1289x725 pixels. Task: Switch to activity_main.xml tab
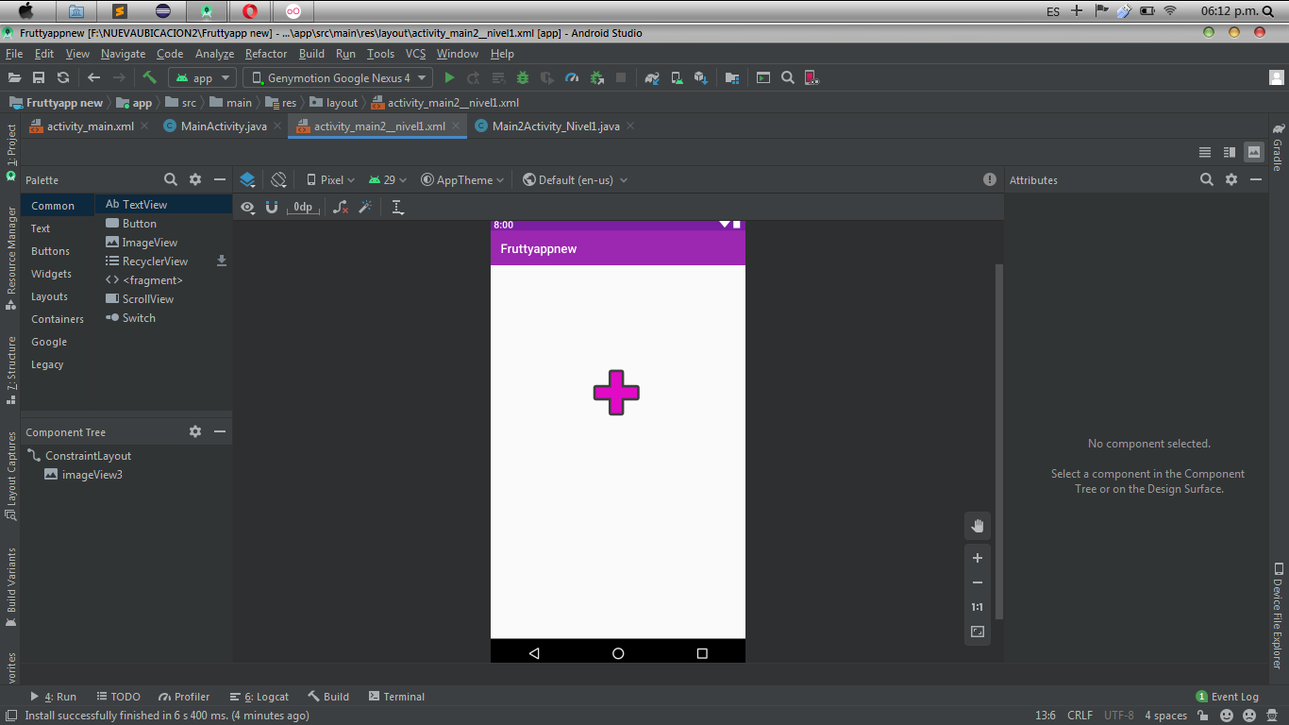coord(90,126)
